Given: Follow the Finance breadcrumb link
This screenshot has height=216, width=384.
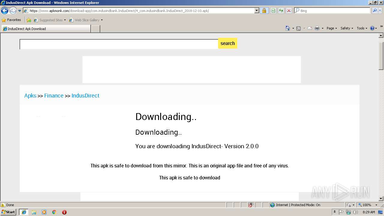Looking at the screenshot, I should [54, 96].
